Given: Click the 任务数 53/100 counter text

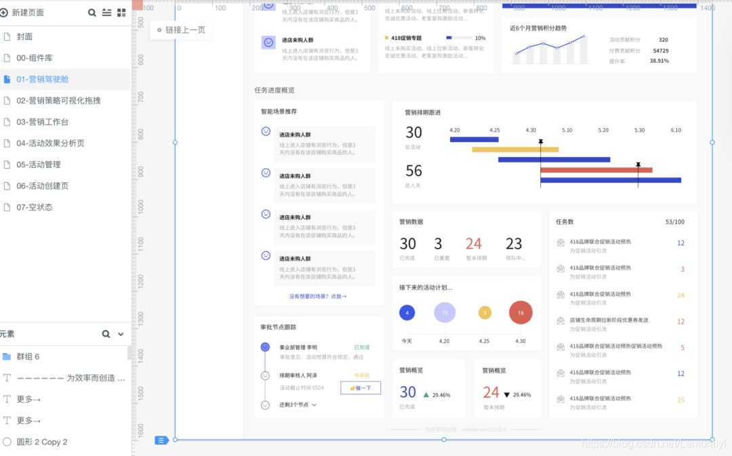Looking at the screenshot, I should click(x=675, y=222).
